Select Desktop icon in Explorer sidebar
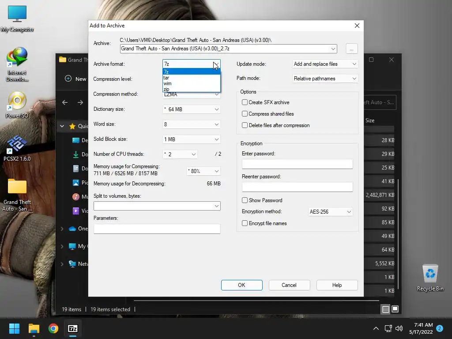 click(76, 140)
